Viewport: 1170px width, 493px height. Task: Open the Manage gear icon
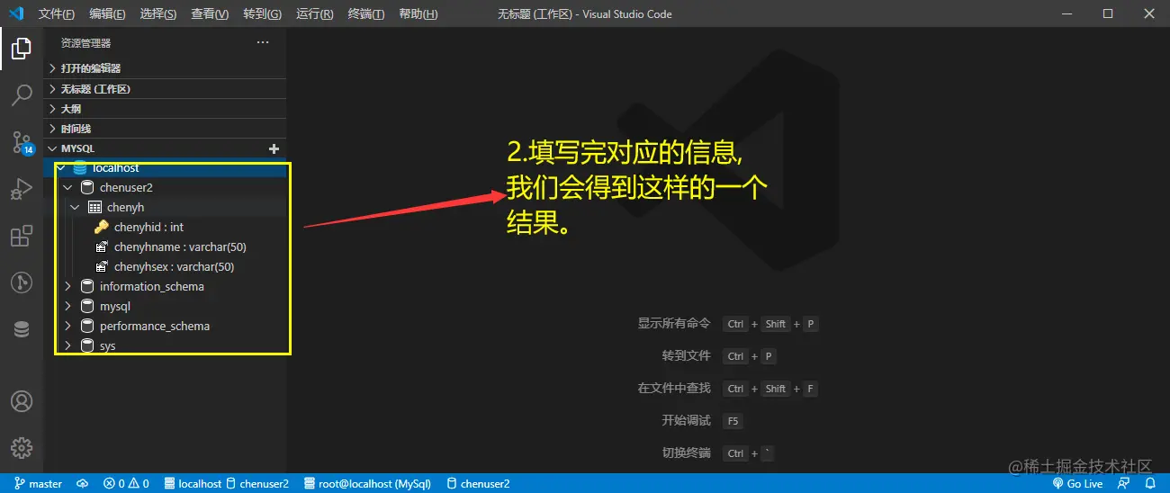click(22, 447)
